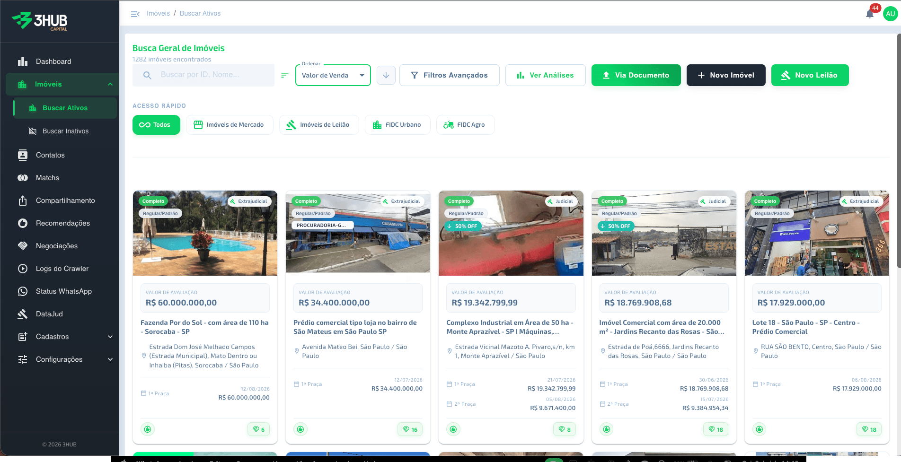Click the sort lines icon beside search
Screen dimensions: 901x462
point(284,75)
